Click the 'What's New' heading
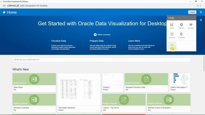205x115 pixels. pos(20,69)
